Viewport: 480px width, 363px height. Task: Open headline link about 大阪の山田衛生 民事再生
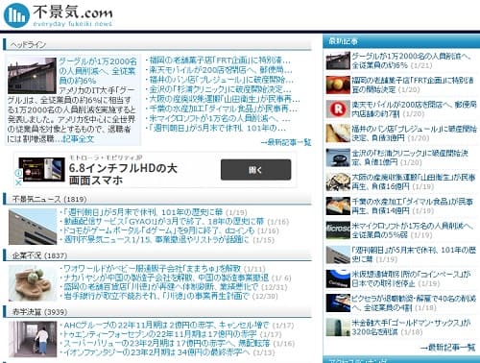225,99
